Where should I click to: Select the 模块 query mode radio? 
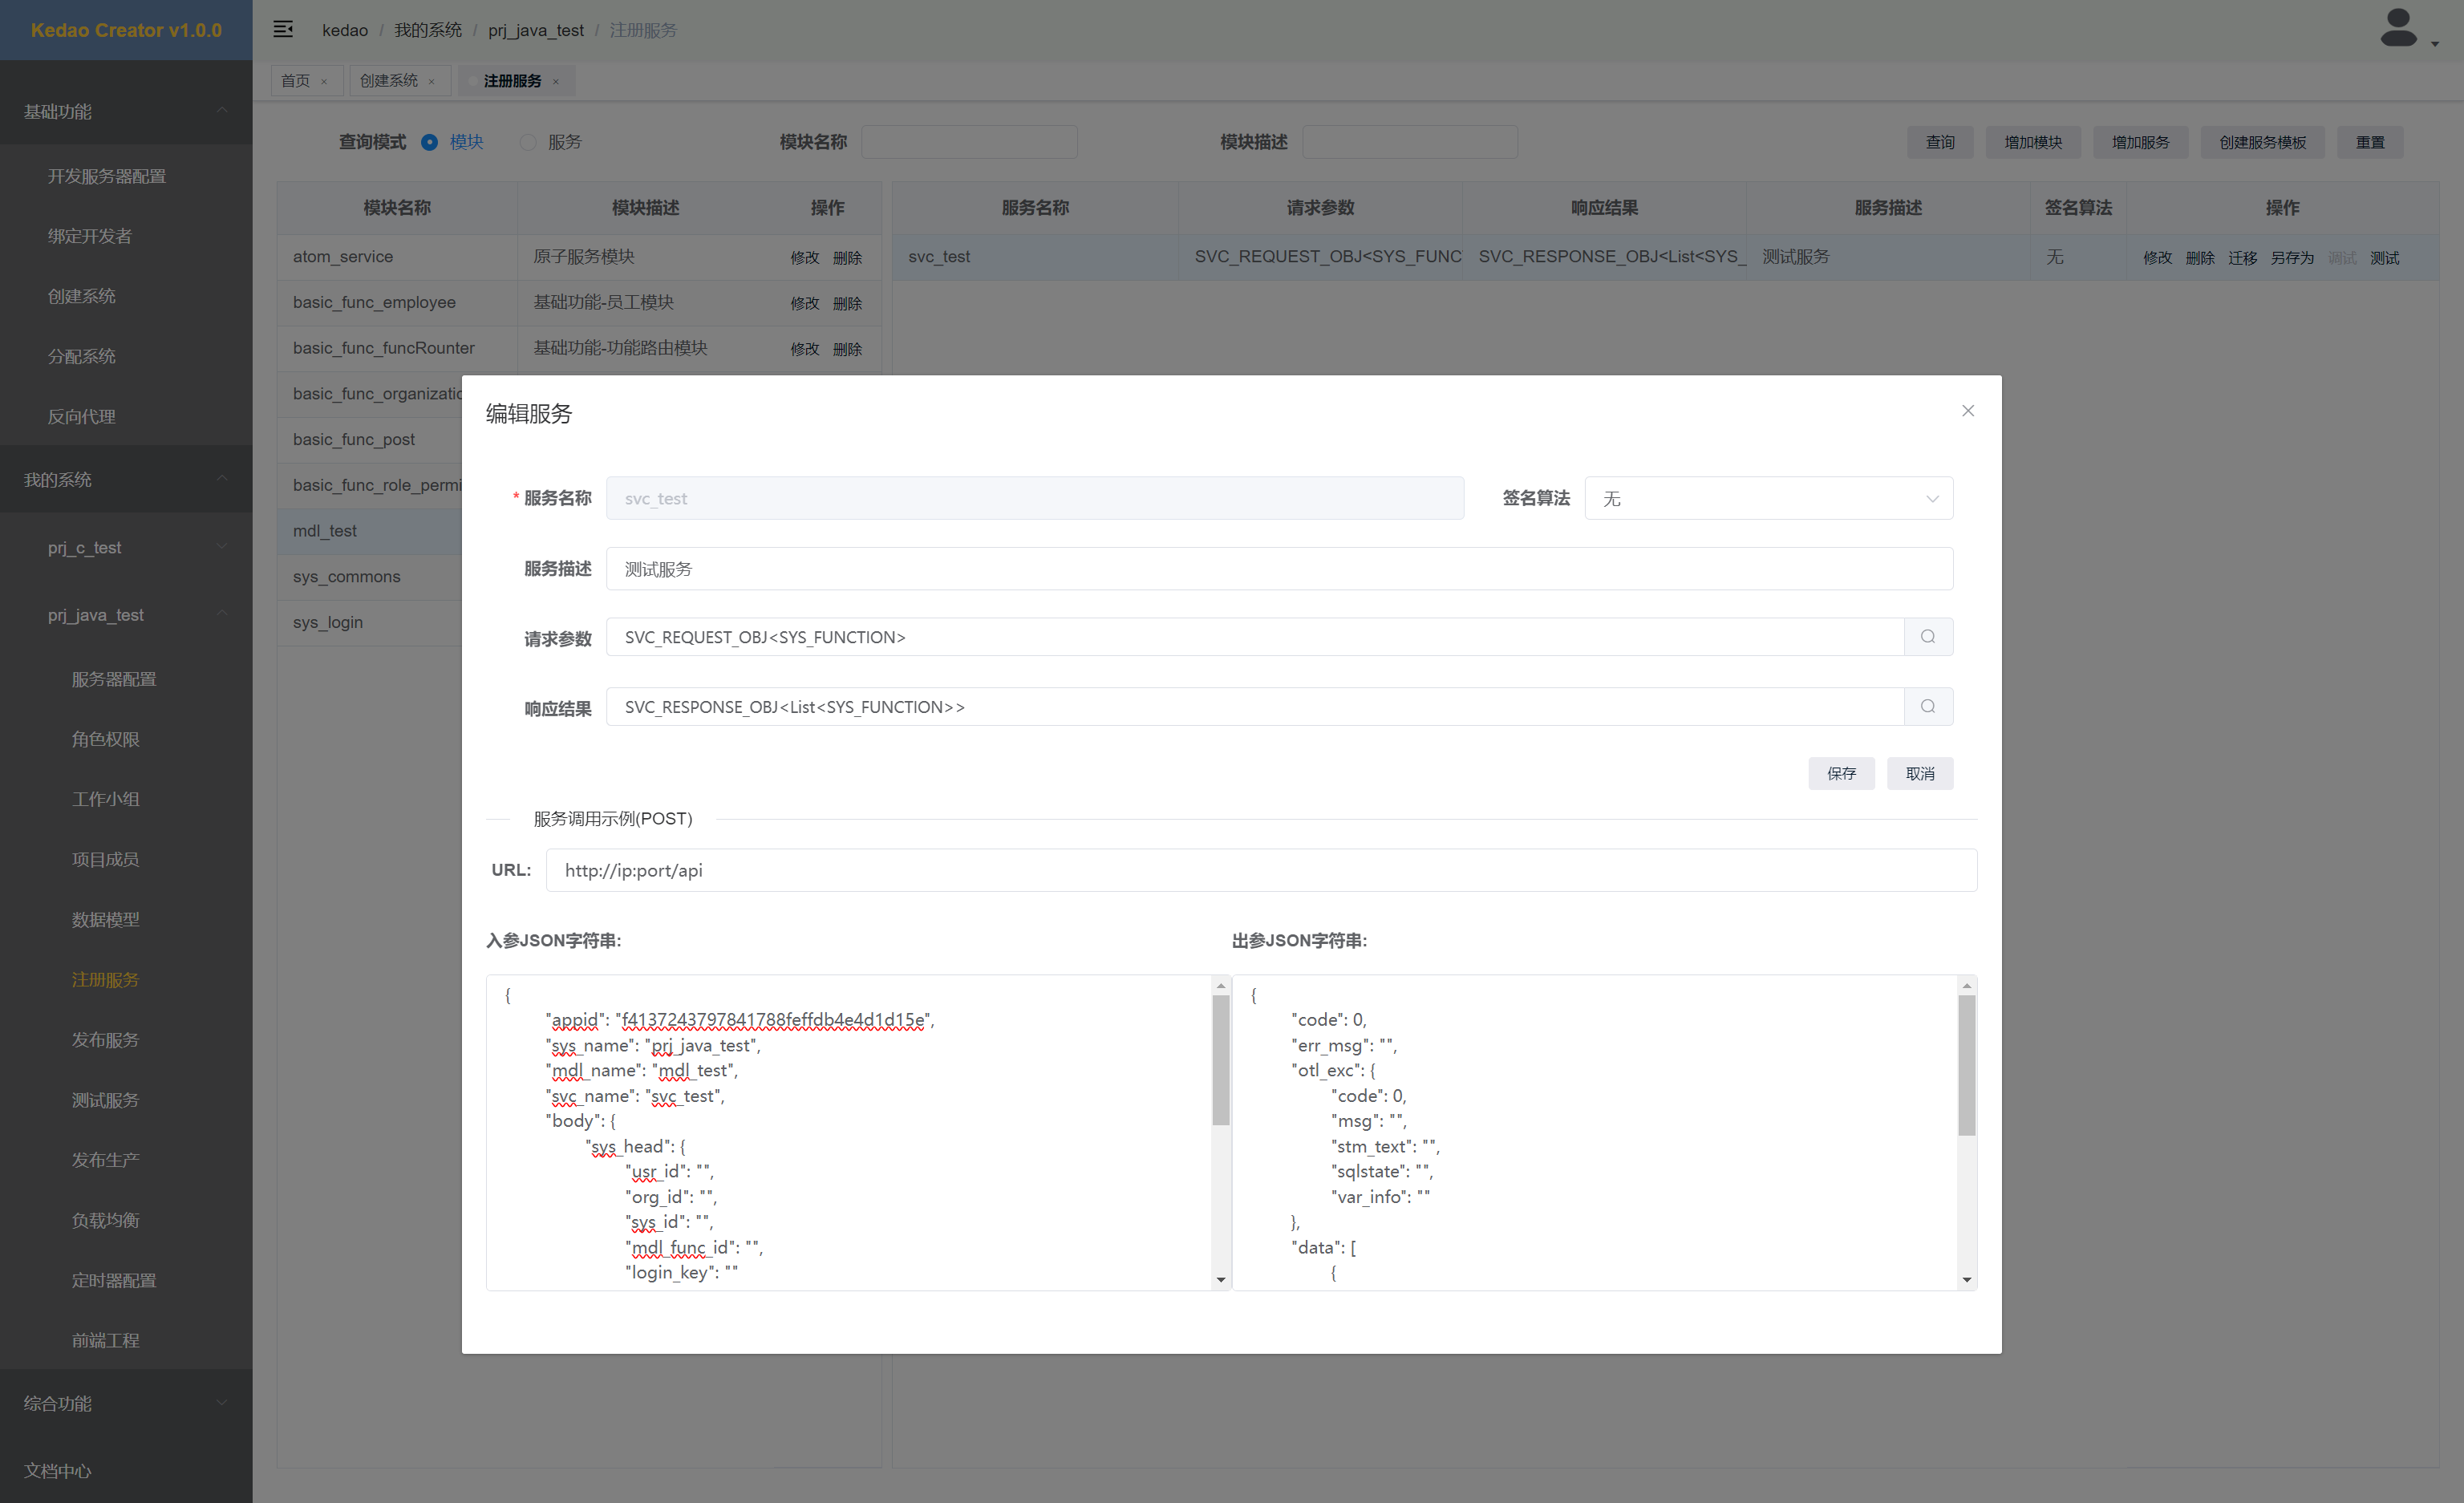430,142
